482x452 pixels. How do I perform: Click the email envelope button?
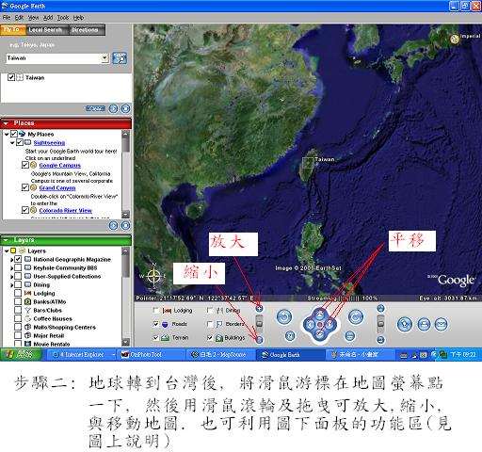click(442, 324)
